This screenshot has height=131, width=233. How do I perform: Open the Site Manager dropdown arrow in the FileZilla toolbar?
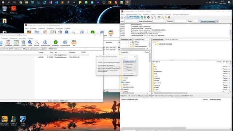pyautogui.click(x=125, y=17)
